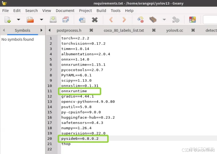This screenshot has height=154, width=217.
Task: Close the yolov8.cc tab
Action: 193,30
